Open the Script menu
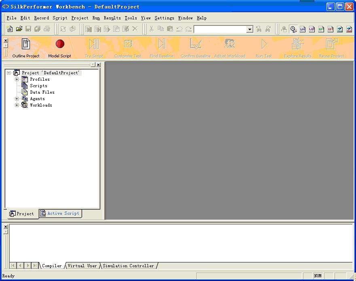Screen dimensions: 356x281 pyautogui.click(x=60, y=18)
